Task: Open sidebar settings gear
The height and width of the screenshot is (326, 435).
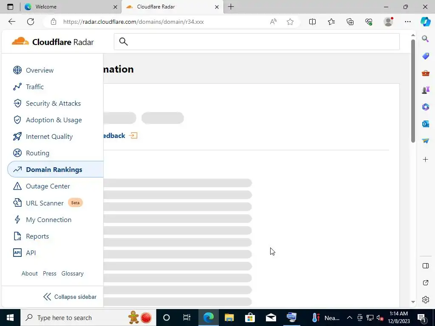Action: pos(425,300)
